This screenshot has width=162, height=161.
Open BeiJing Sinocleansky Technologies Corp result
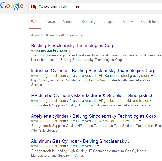pos(73,46)
